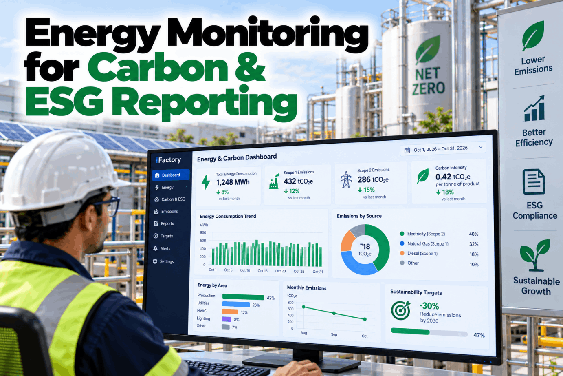This screenshot has width=563, height=376.
Task: Click the Aug point on Monthly Emissions
Action: pos(303,307)
